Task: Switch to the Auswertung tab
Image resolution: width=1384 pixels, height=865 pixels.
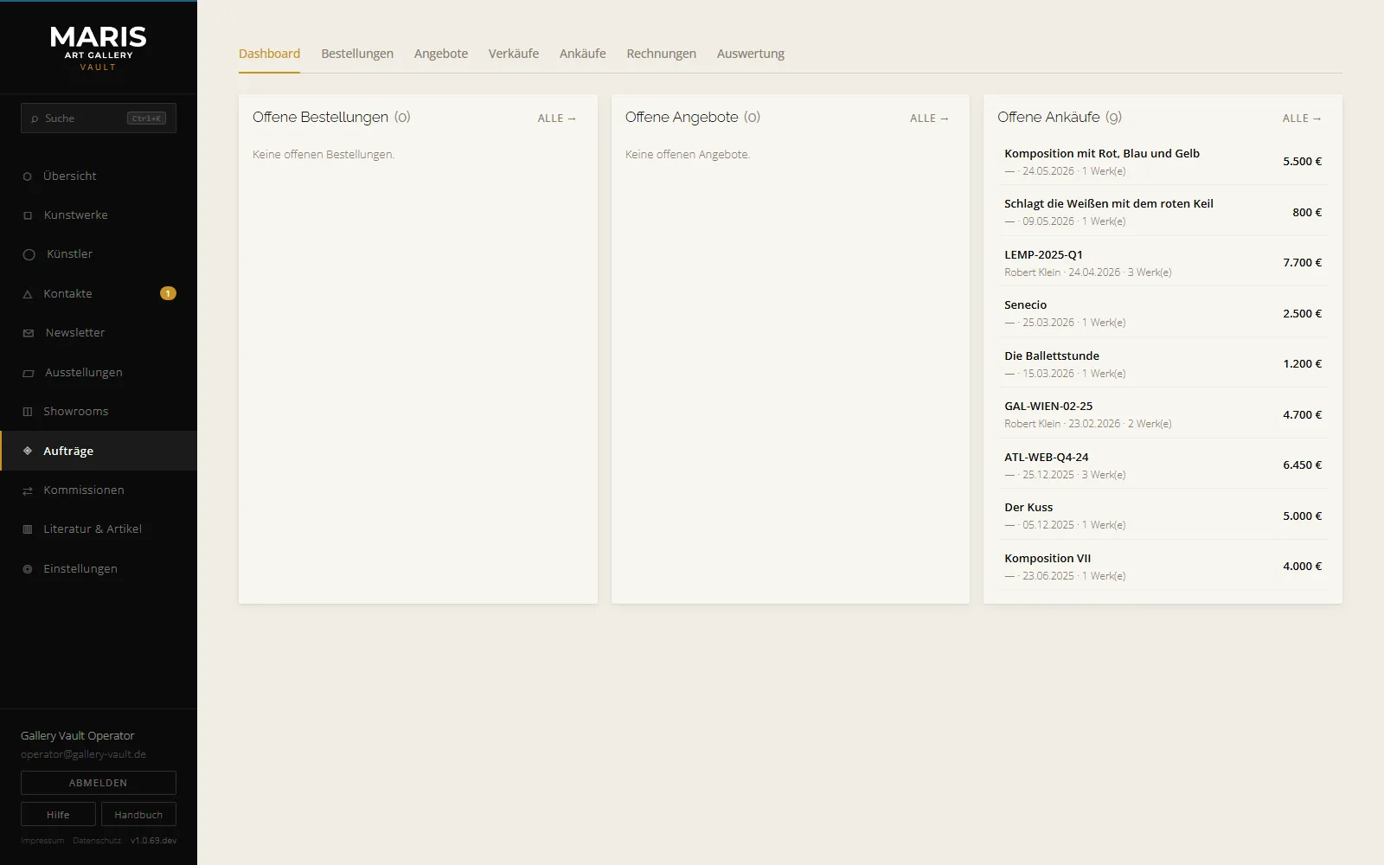Action: tap(751, 54)
